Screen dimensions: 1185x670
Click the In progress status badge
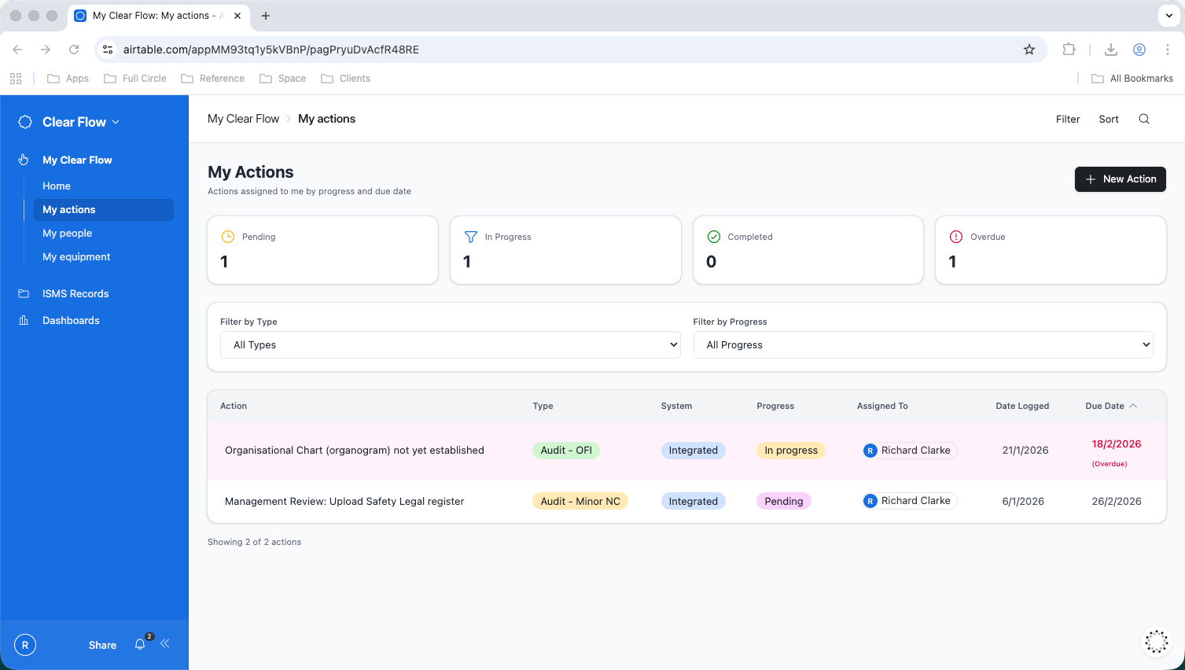790,451
